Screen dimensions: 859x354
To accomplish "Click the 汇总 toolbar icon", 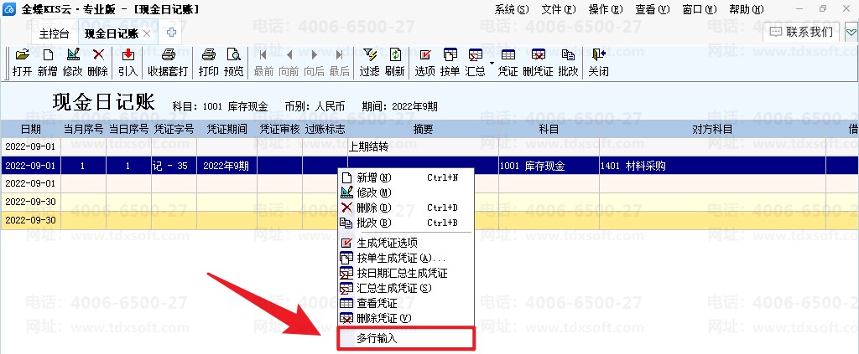I will (x=475, y=62).
